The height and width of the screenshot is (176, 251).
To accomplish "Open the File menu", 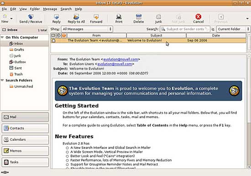I will (4, 9).
